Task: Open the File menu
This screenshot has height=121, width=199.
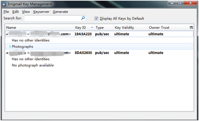Action: coord(6,12)
